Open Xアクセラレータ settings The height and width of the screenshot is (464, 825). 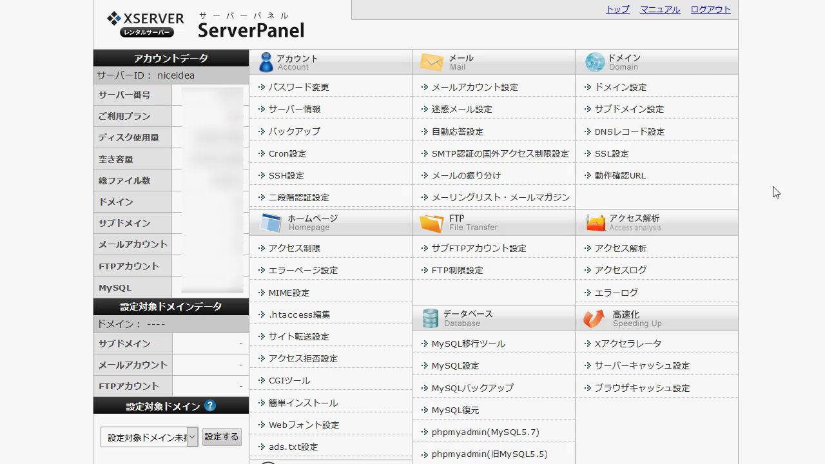[x=628, y=343]
